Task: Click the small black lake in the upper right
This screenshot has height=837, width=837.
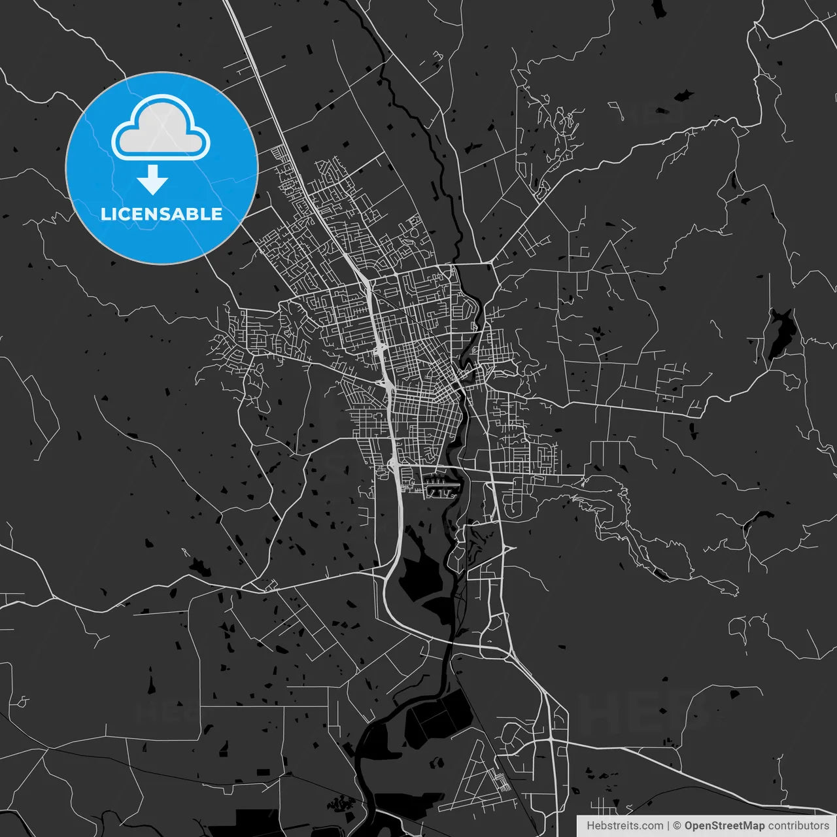Action: click(684, 95)
